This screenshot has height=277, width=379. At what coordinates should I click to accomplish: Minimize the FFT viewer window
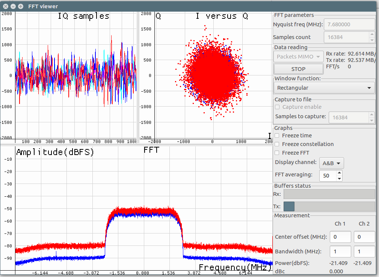13,6
